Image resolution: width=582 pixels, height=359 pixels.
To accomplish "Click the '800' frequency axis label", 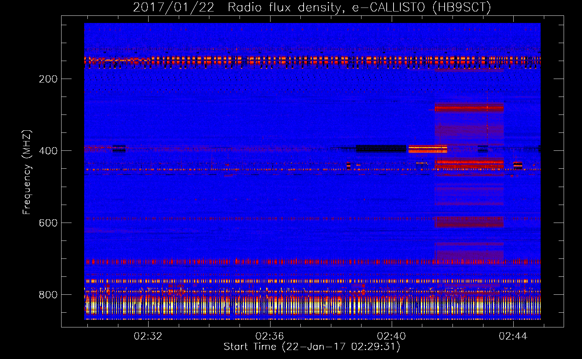I will 48,295.
